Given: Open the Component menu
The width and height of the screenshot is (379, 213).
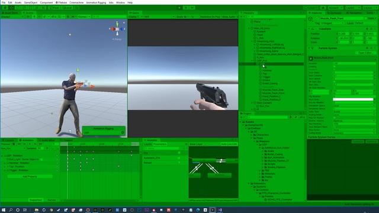Looking at the screenshot, I should (x=46, y=2).
